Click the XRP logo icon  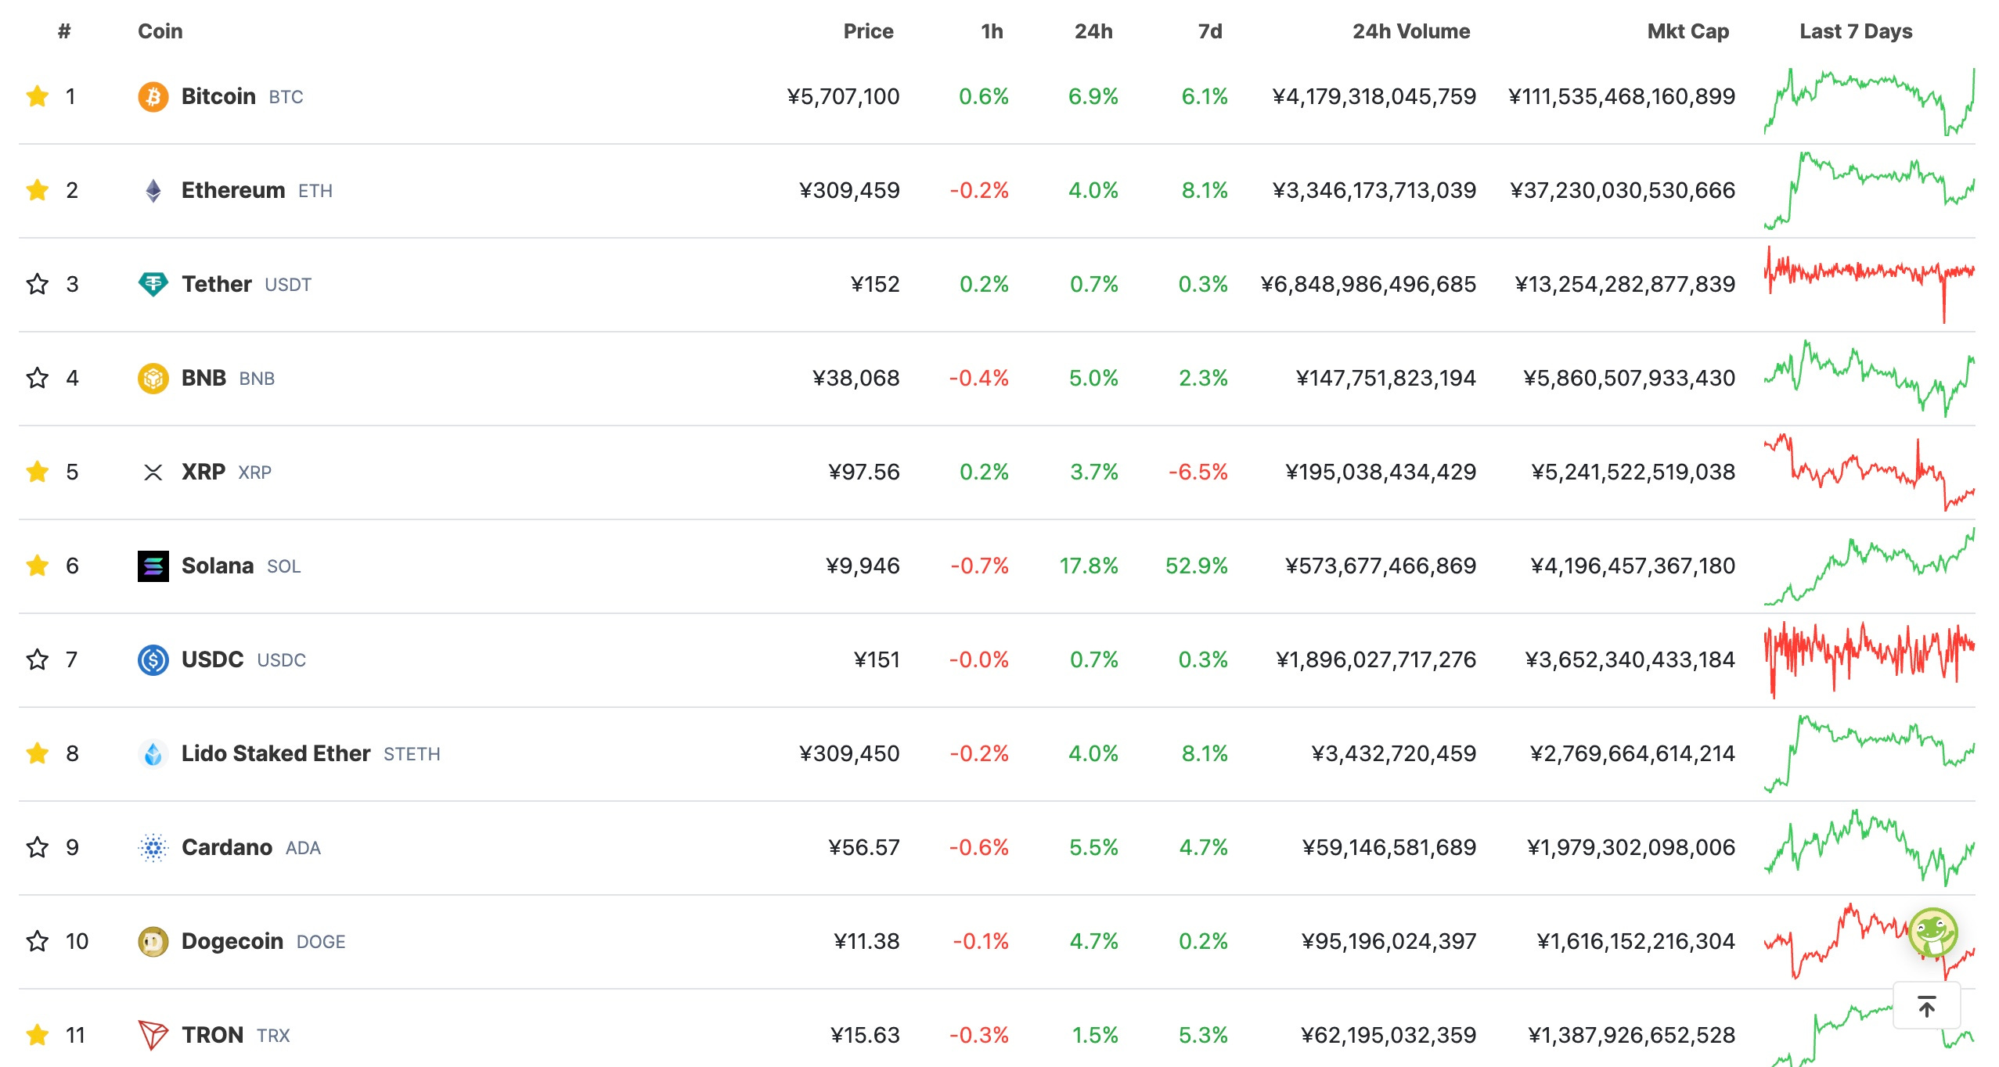153,472
